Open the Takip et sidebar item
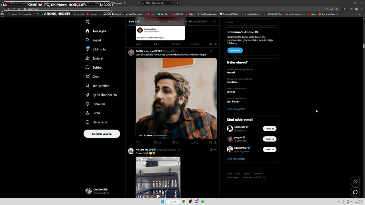The width and height of the screenshot is (365, 205). click(x=94, y=58)
